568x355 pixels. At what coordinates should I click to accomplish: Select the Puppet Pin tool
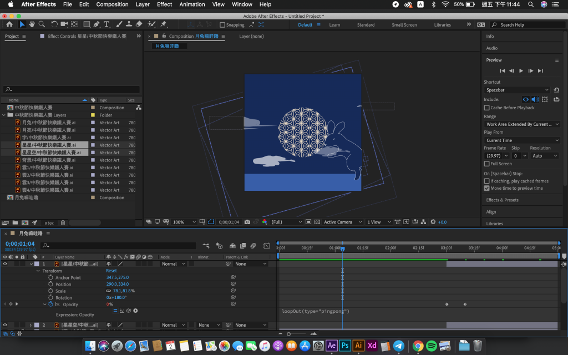coord(163,24)
